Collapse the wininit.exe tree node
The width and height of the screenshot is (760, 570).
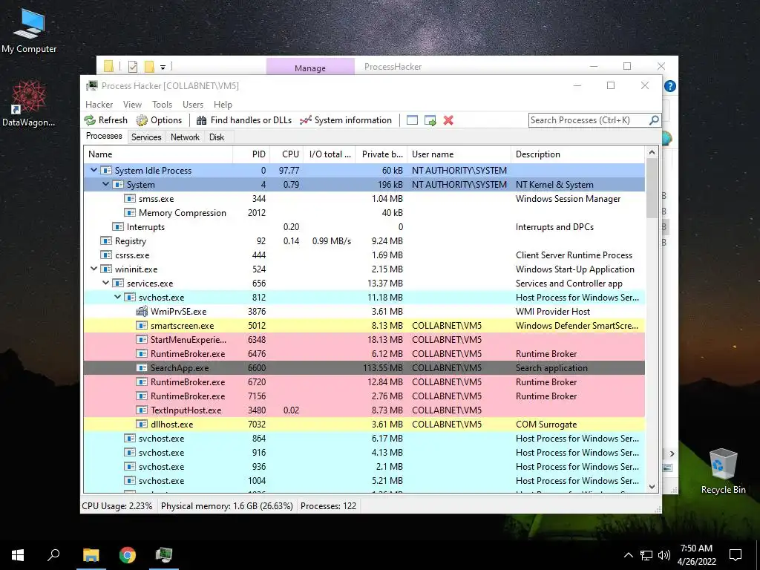pos(94,269)
